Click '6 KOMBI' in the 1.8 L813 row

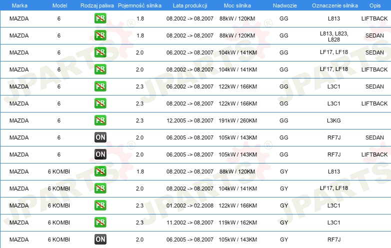pos(59,171)
